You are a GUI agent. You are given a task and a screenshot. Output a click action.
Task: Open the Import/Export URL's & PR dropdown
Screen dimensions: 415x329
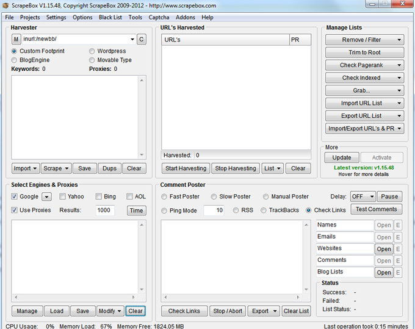364,129
